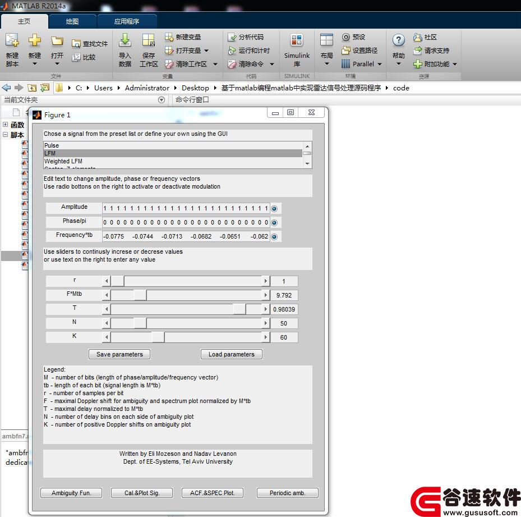521x517 pixels.
Task: Collapse the 脚本 tree node
Action: [5, 134]
